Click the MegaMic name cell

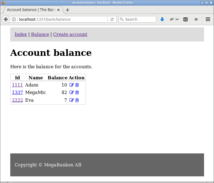[x=36, y=92]
